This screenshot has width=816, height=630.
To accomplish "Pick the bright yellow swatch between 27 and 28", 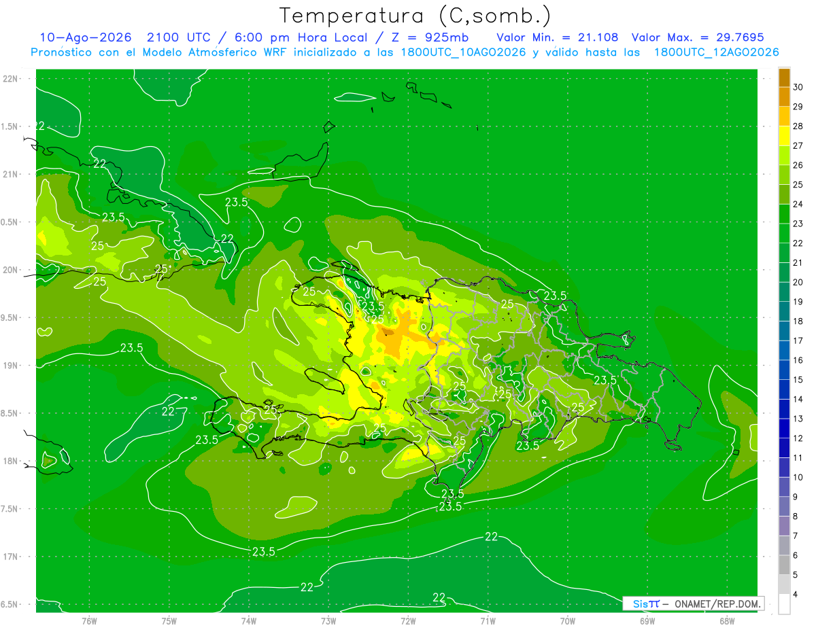I will tap(784, 136).
